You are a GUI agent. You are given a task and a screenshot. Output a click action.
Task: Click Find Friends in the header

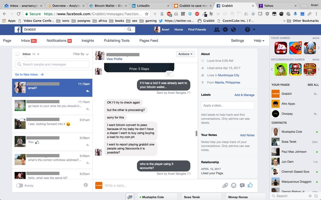tap(197, 29)
